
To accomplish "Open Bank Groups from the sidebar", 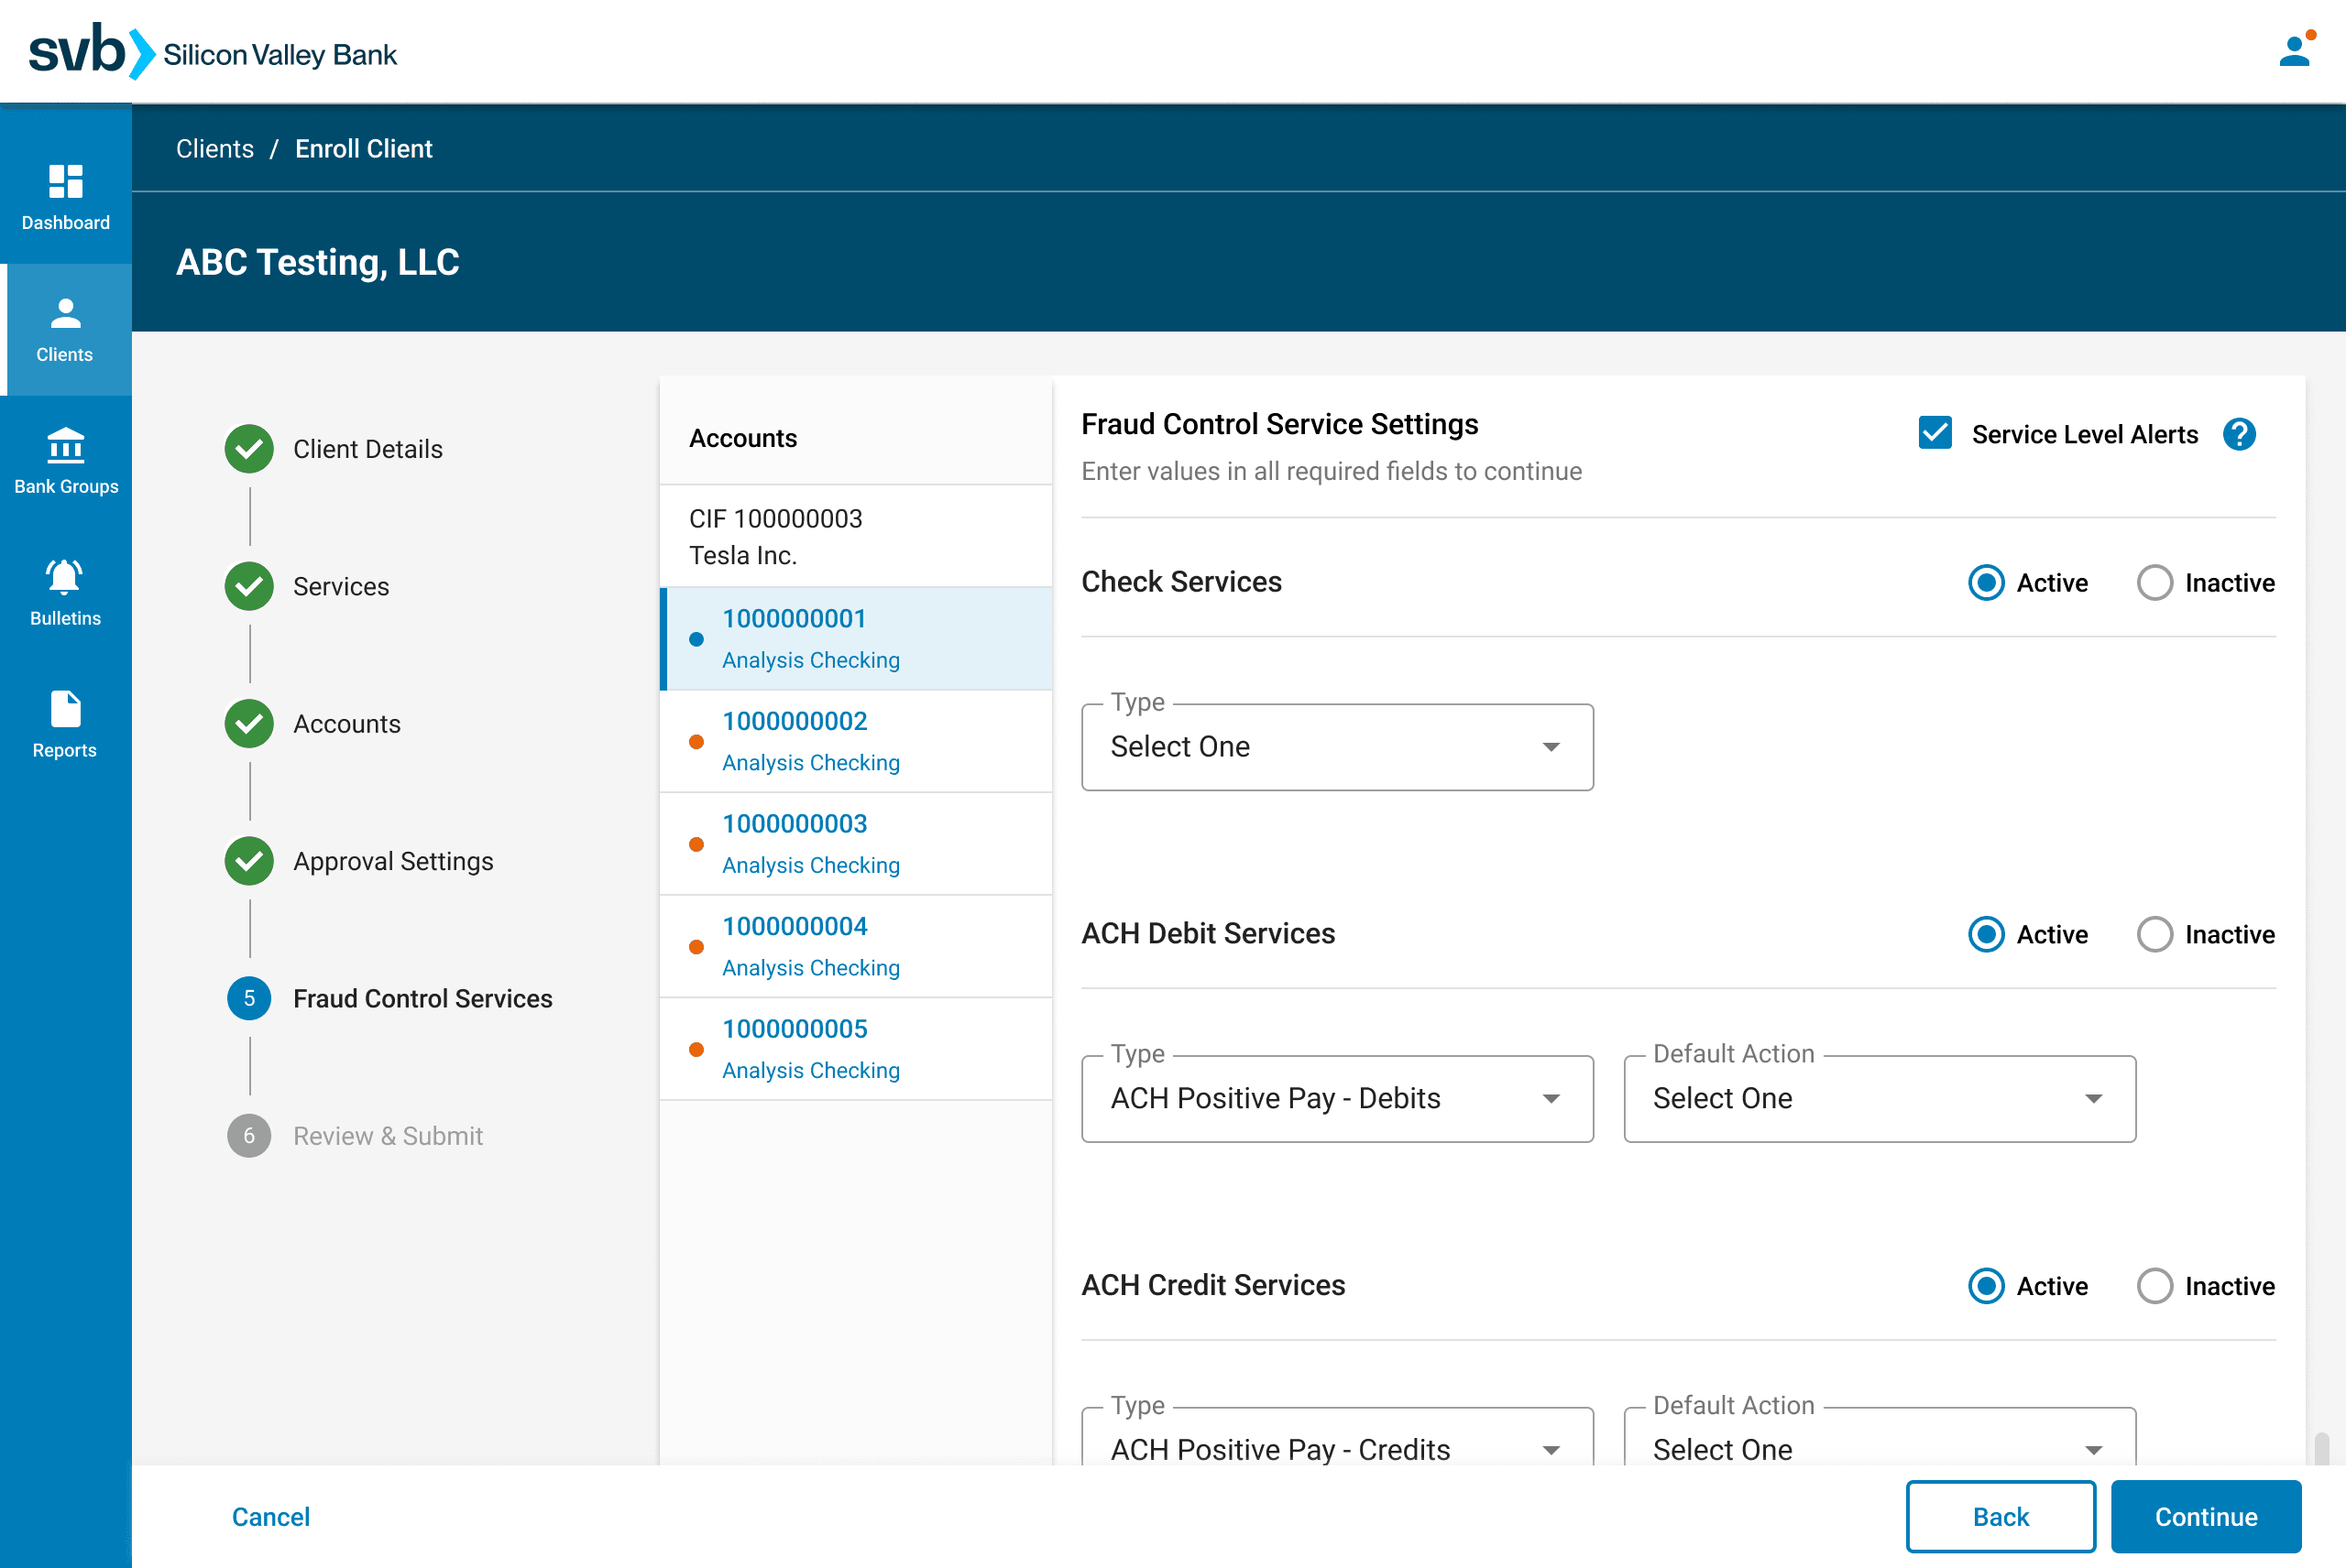I will click(x=64, y=461).
